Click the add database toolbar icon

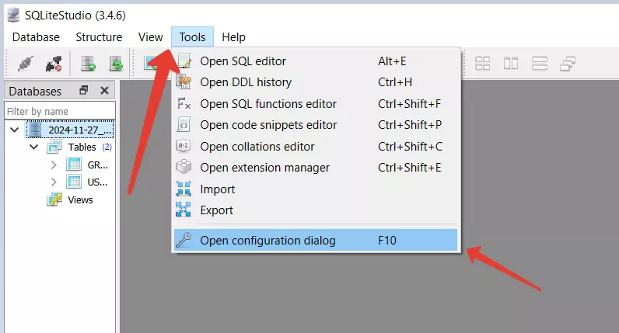coord(88,64)
